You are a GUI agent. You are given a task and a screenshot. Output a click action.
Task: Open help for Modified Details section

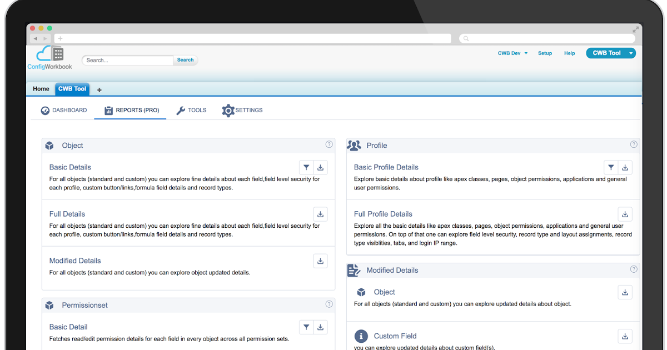[x=634, y=269]
